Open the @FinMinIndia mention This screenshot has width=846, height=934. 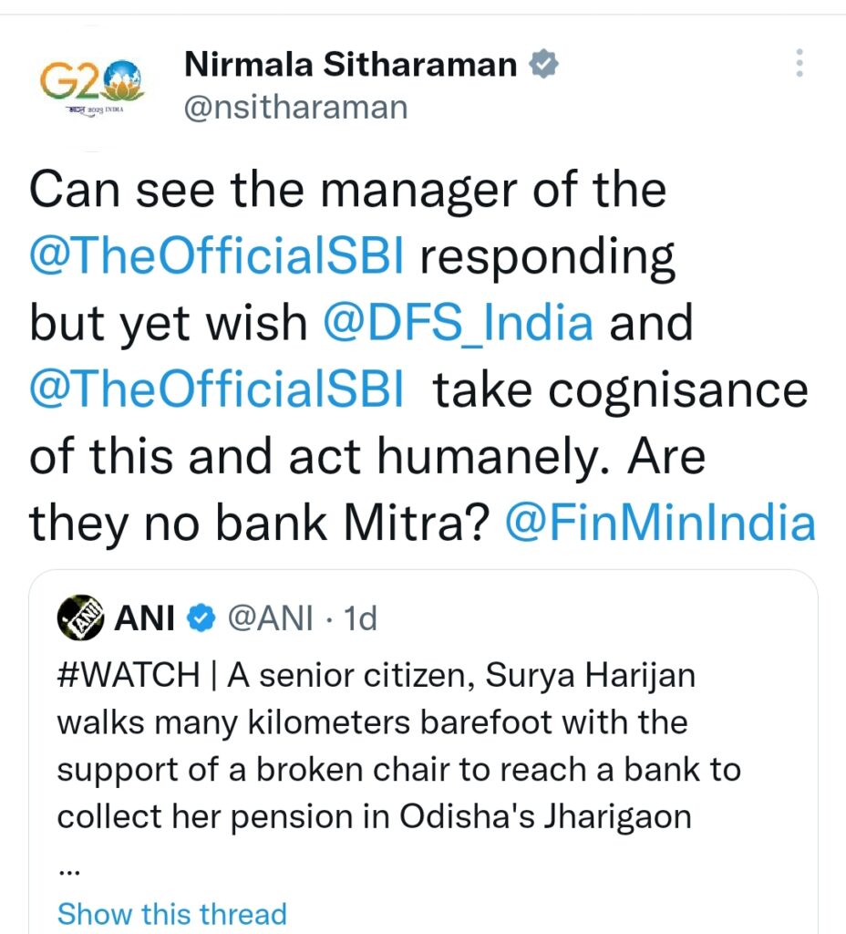click(x=660, y=523)
